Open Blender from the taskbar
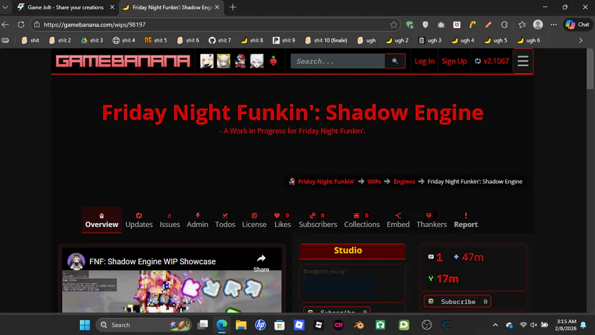Screen dimensions: 595x335 [358, 325]
